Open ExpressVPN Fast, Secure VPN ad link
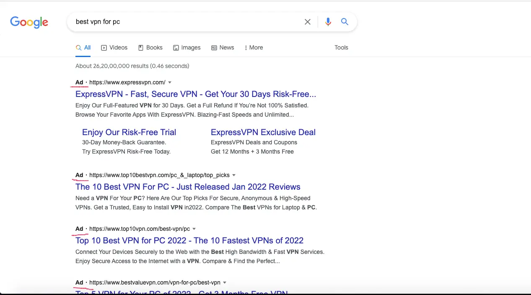531x295 pixels. pos(196,94)
